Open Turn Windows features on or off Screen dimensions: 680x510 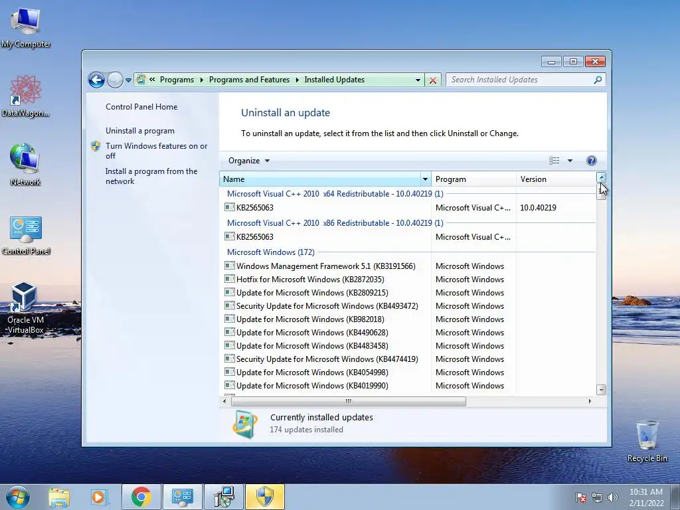point(157,151)
